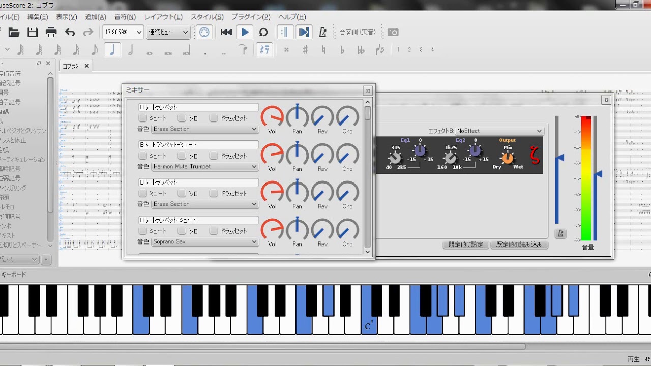Screen dimensions: 651x366
Task: Enable ソロ for Harmon Mute Trumpet track
Action: 182,156
